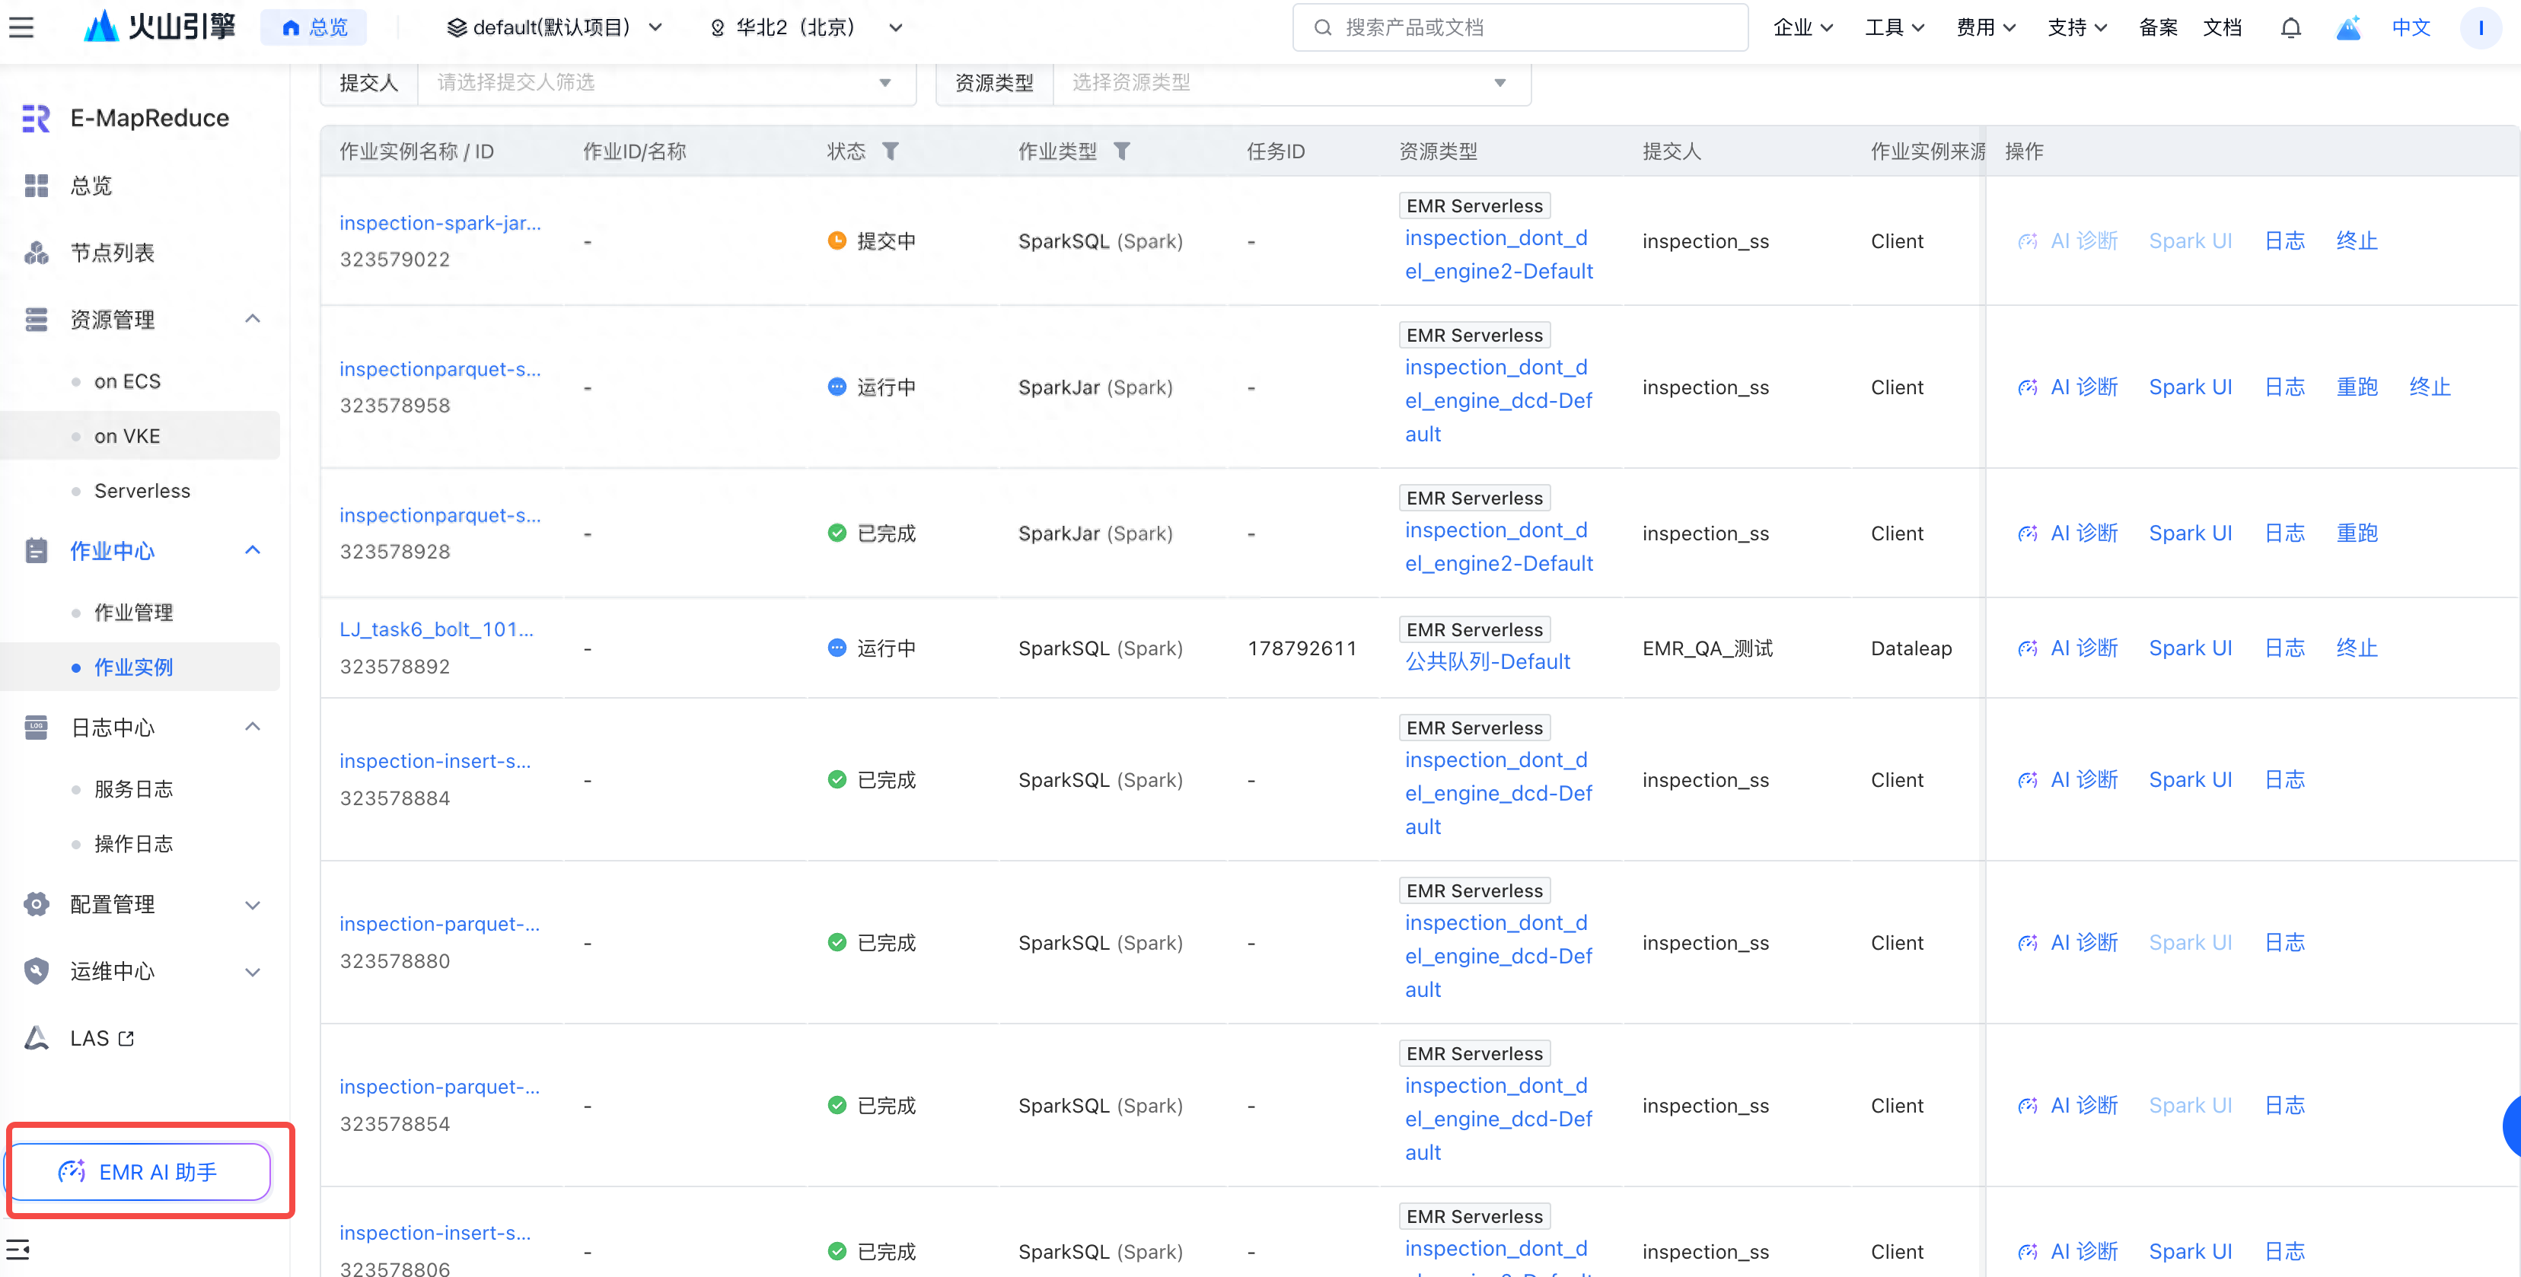Click the notification bell icon
This screenshot has height=1277, width=2521.
tap(2290, 27)
